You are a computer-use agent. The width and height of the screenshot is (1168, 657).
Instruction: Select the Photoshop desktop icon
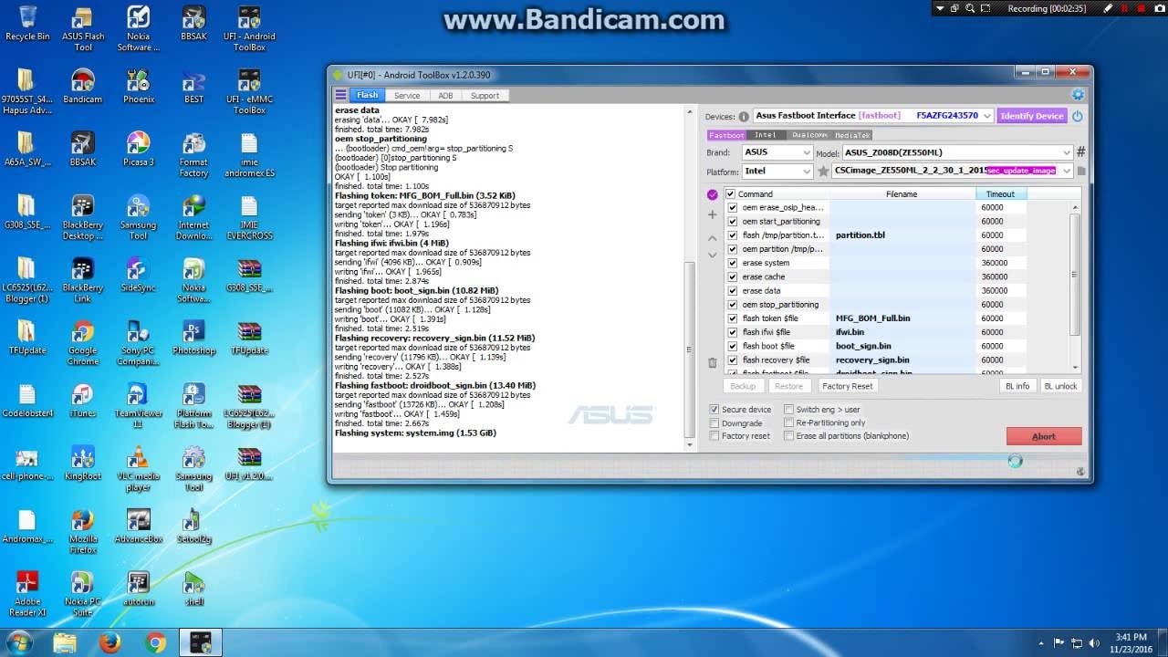click(193, 338)
